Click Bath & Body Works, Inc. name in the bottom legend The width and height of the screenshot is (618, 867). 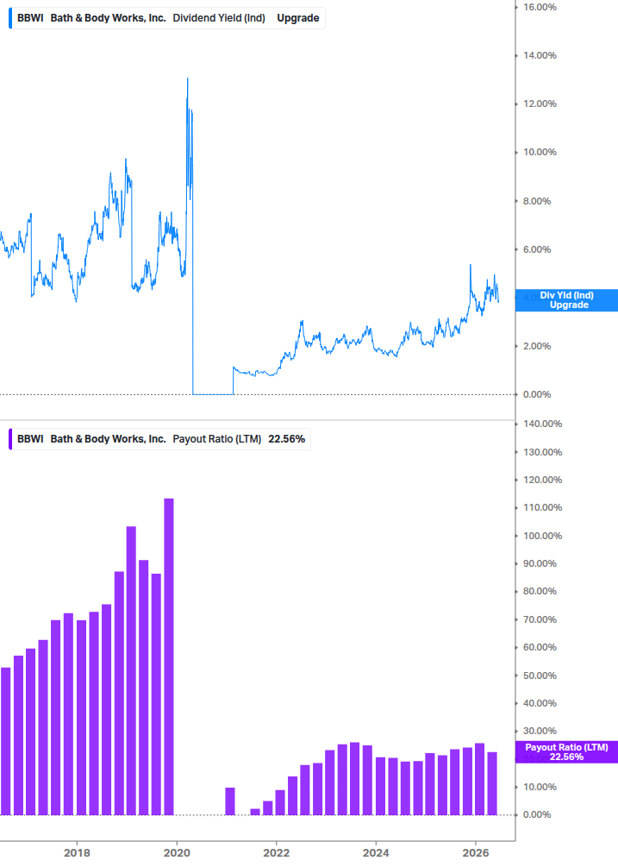[109, 439]
